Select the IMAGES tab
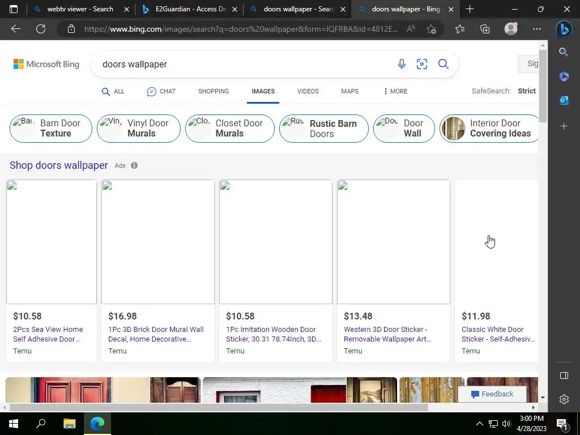 pos(263,91)
